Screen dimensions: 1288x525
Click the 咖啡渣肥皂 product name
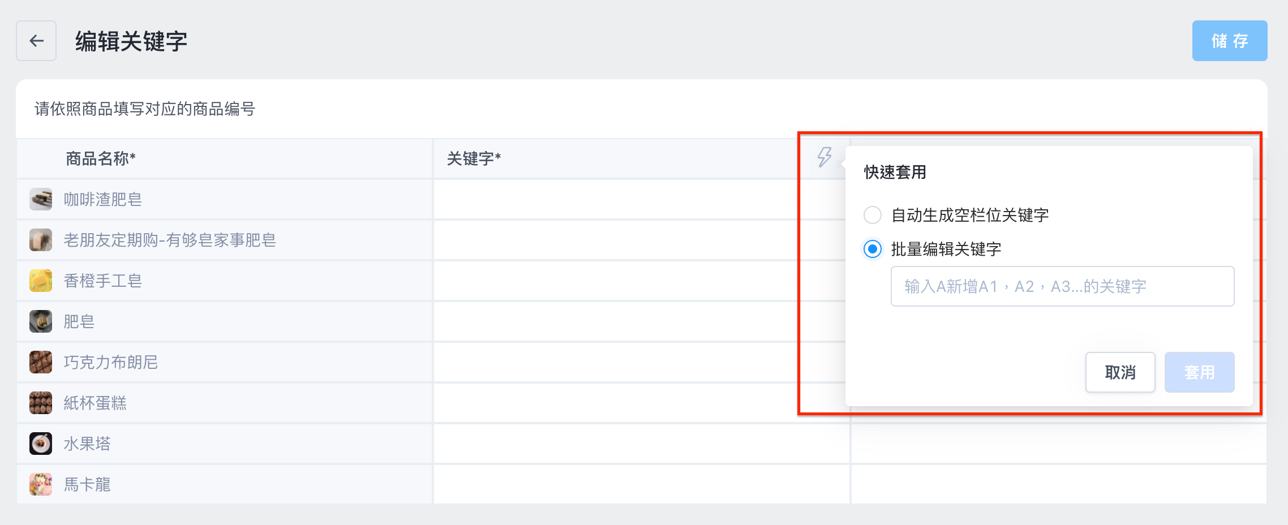(x=102, y=199)
